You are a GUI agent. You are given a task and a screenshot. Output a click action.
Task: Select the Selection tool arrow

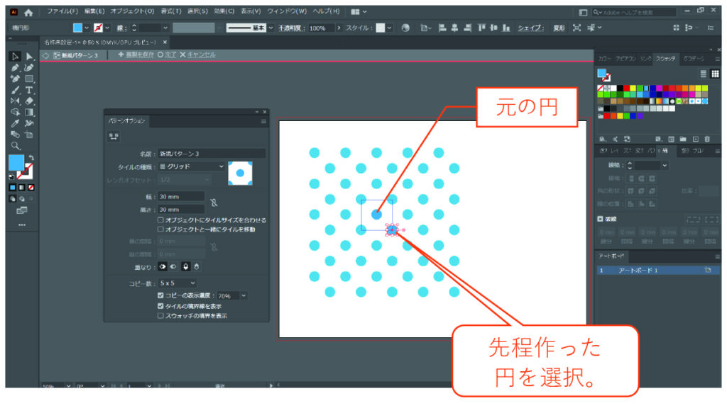[x=15, y=57]
